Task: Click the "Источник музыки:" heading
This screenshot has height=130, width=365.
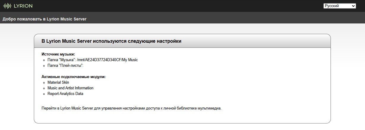Action: point(58,54)
